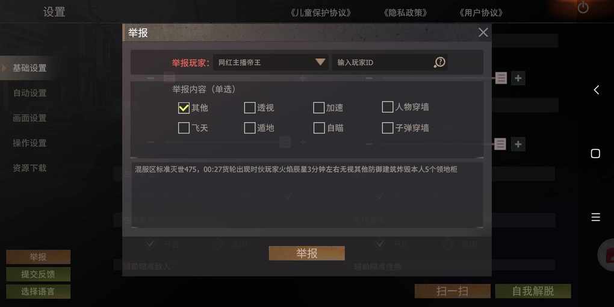This screenshot has height=307, width=614.
Task: Tap the Android back navigation arrow
Action: coord(595,90)
